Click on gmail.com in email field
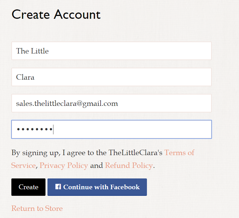Image resolution: width=239 pixels, height=218 pixels. click(100, 104)
